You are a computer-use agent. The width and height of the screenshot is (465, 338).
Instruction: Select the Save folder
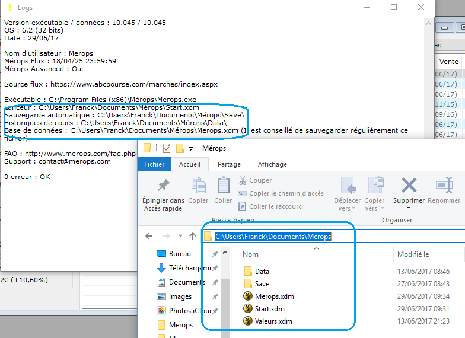click(257, 283)
